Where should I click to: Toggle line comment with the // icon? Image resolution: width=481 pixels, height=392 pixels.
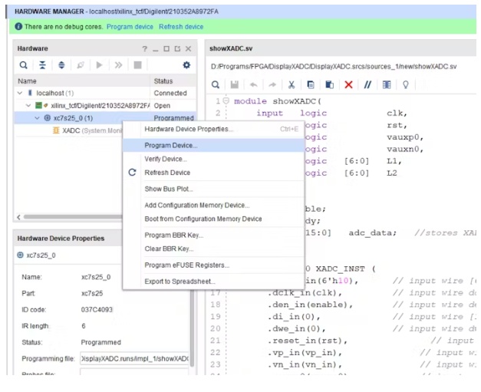coord(367,84)
